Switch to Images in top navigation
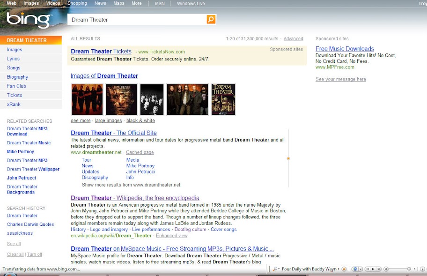Screen dimensions: 427x276 click(x=31, y=3)
